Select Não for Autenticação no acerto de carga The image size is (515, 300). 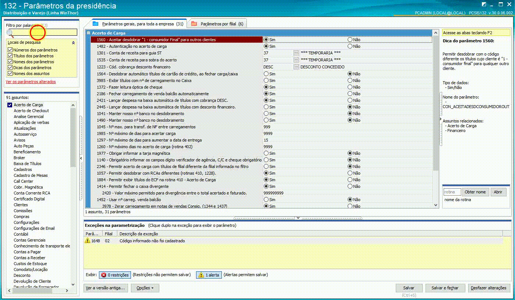(x=350, y=46)
